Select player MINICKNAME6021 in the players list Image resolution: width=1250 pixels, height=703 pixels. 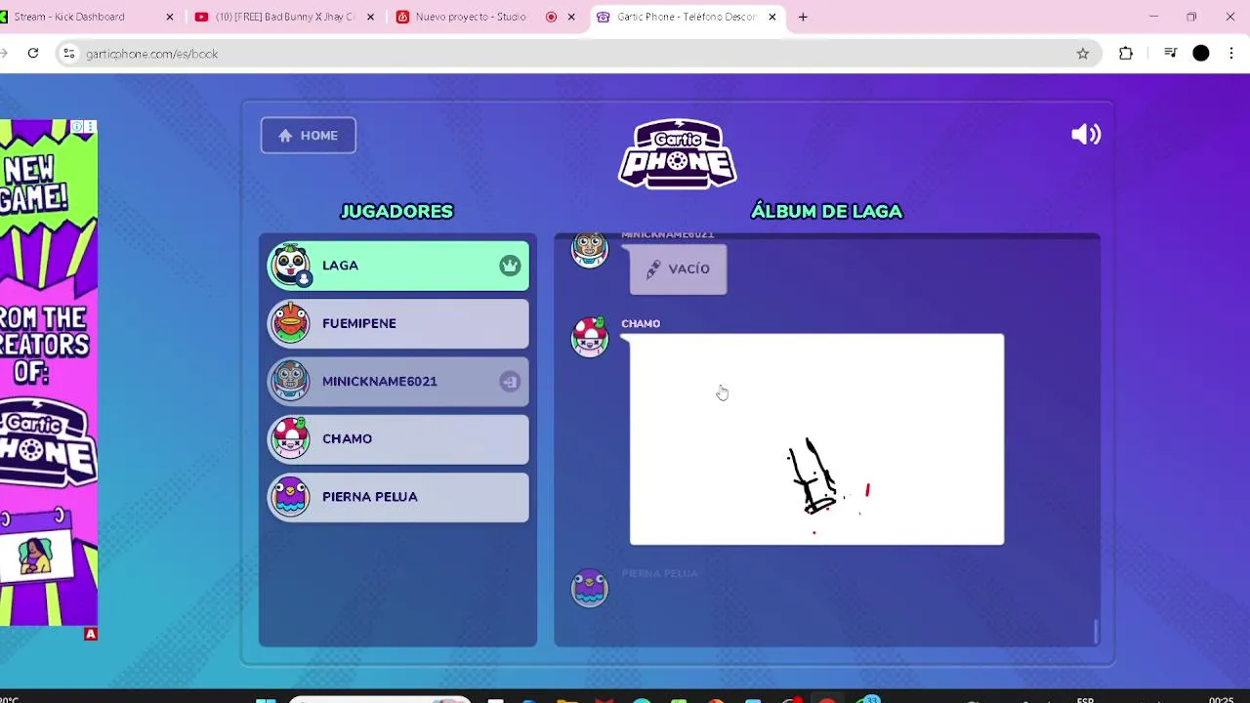point(398,381)
